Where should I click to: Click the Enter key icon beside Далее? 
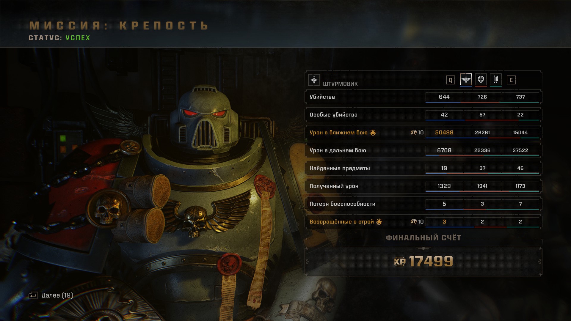(x=33, y=295)
